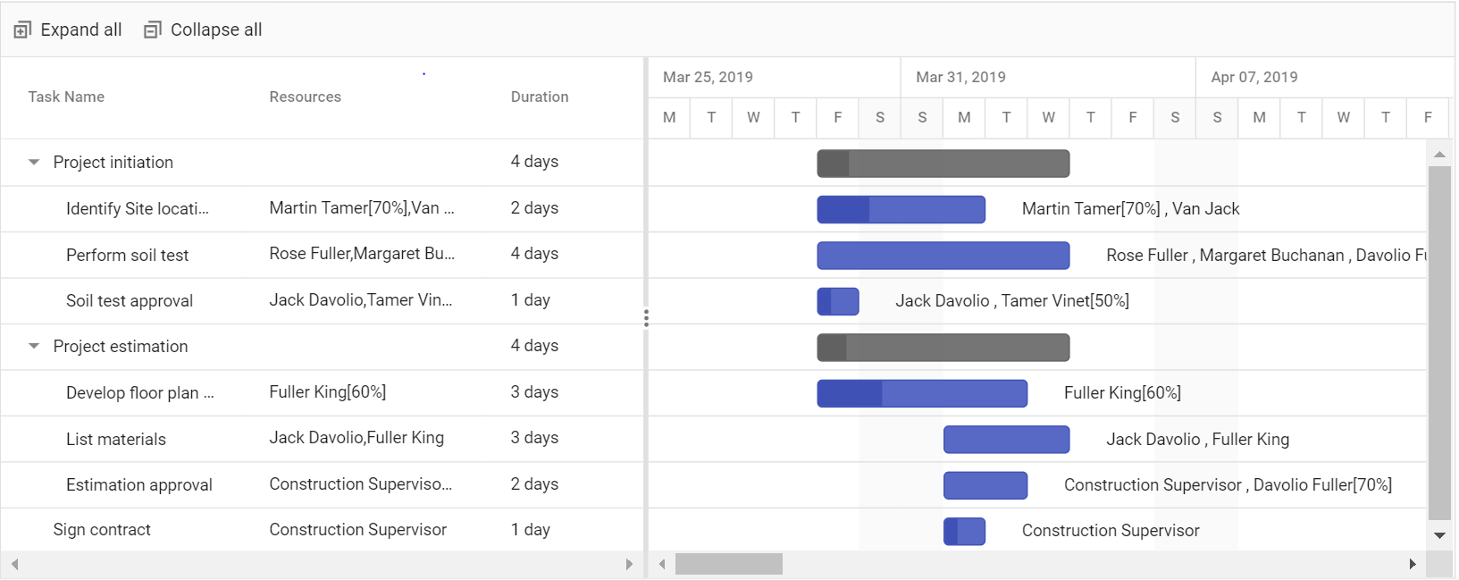
Task: Click the horizontal timeline scrollbar thumb
Action: [729, 564]
